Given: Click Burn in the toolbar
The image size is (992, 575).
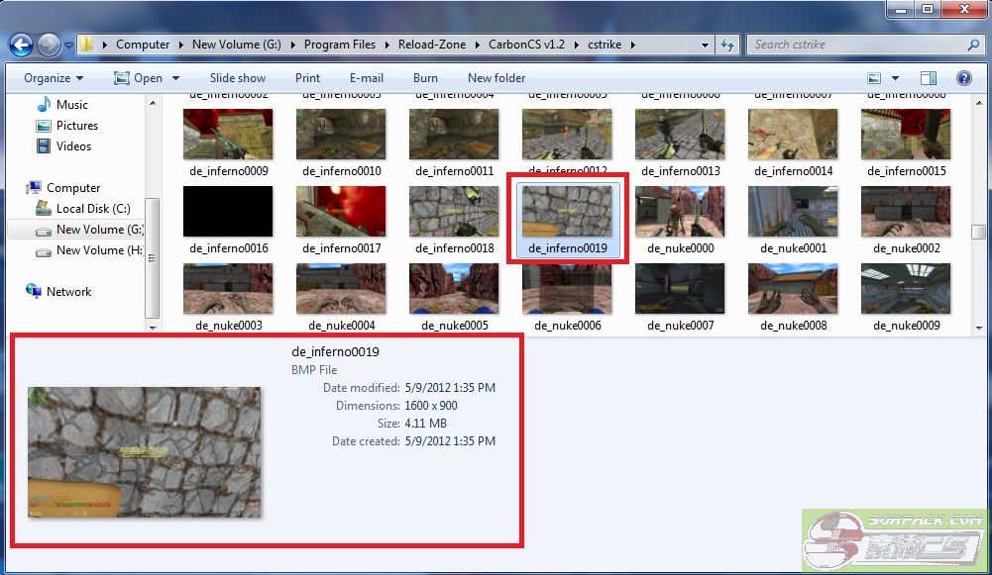Looking at the screenshot, I should 425,78.
